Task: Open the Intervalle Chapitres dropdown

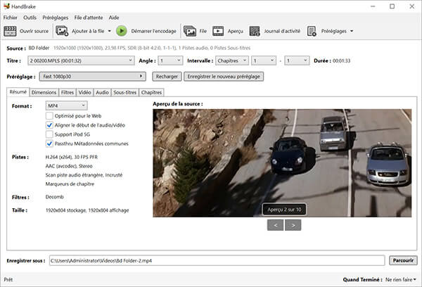Action: coord(231,60)
